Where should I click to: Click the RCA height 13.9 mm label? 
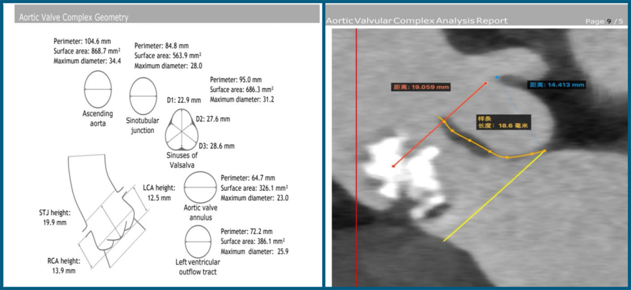pos(63,266)
